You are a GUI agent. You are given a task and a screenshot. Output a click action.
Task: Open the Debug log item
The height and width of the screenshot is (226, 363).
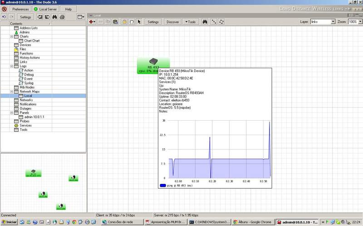[29, 75]
